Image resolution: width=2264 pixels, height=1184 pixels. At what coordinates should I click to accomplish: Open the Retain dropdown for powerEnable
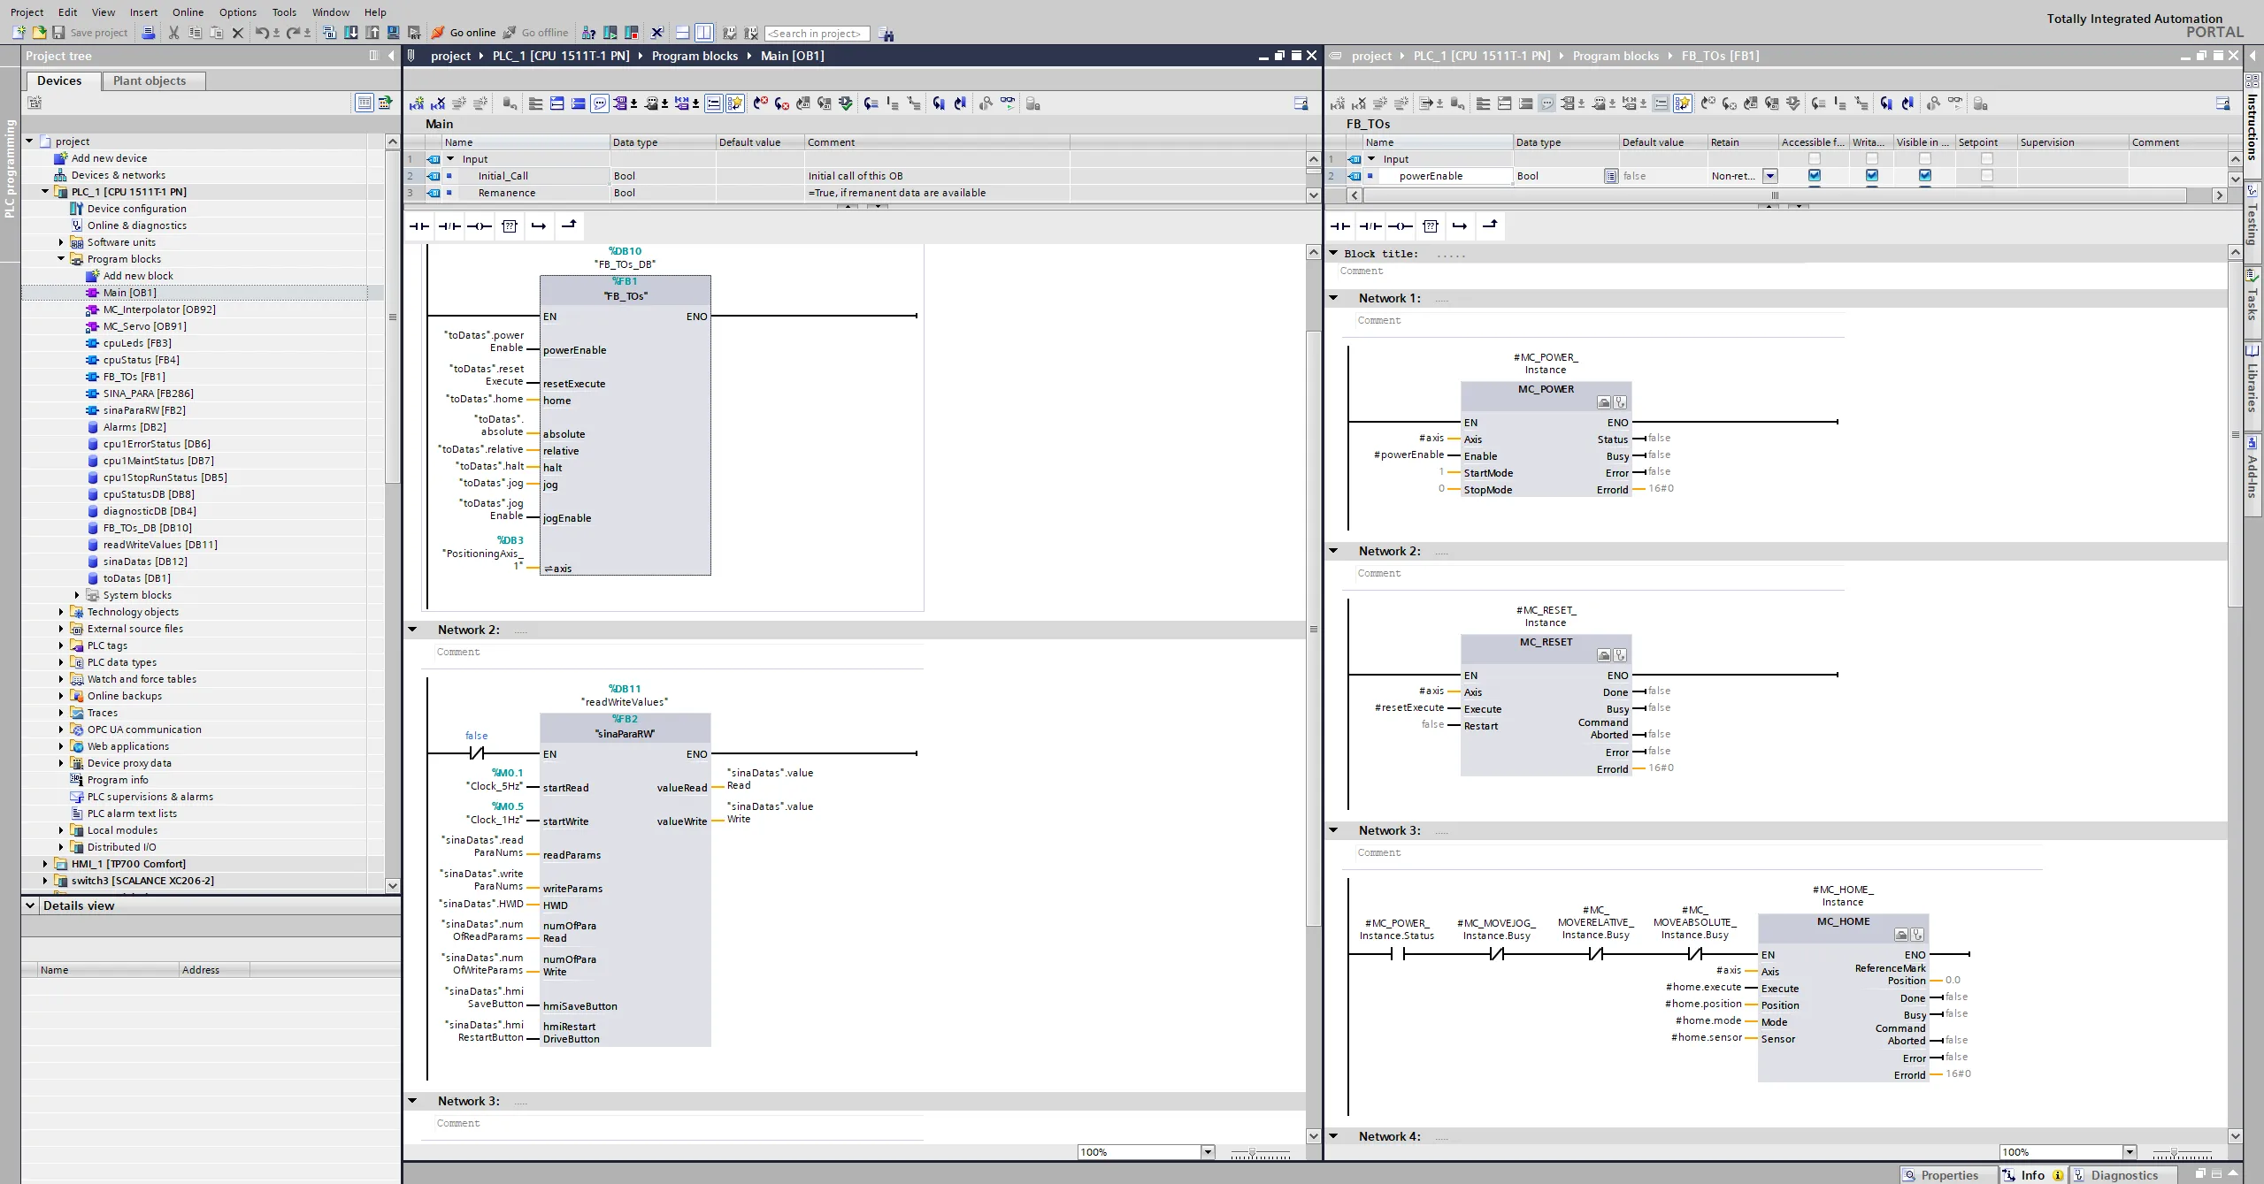1770,176
